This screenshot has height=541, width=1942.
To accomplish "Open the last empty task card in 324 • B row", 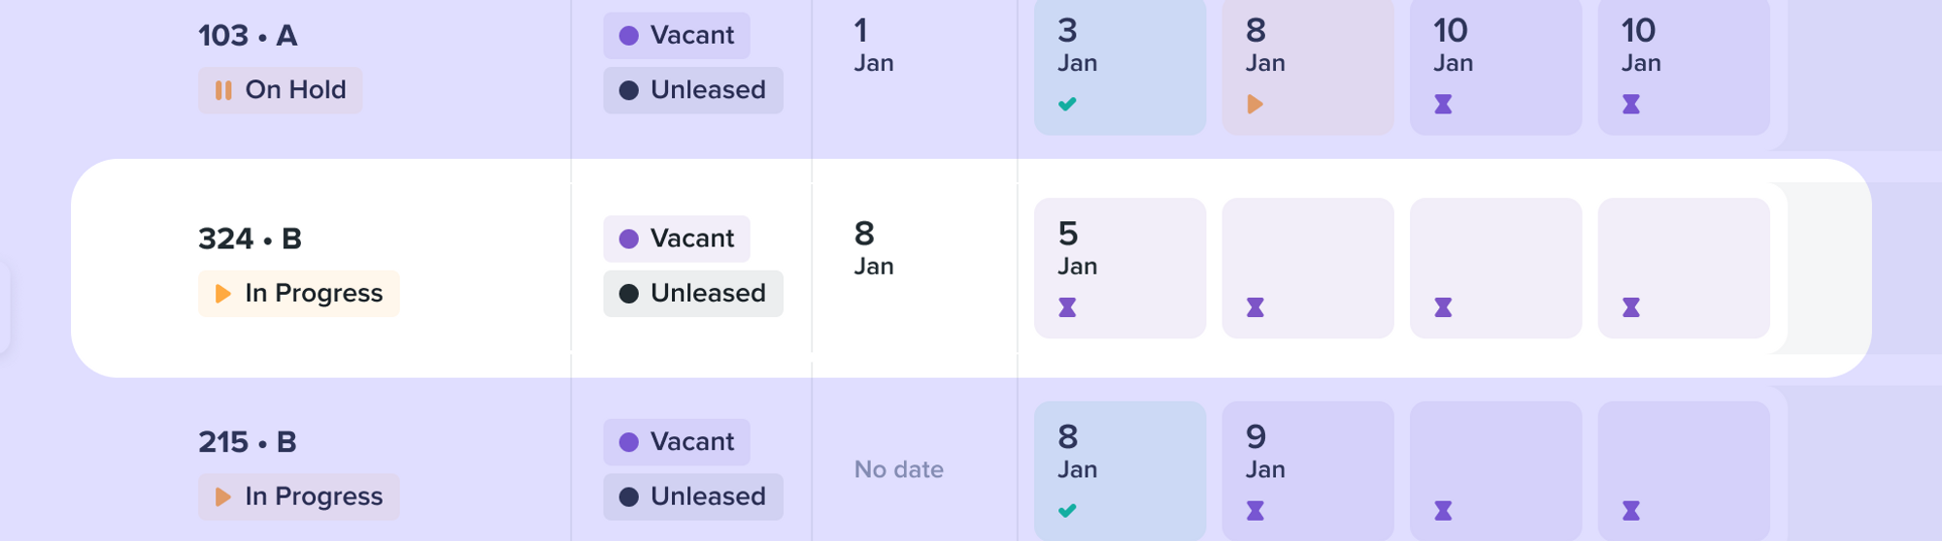I will 1684,269.
